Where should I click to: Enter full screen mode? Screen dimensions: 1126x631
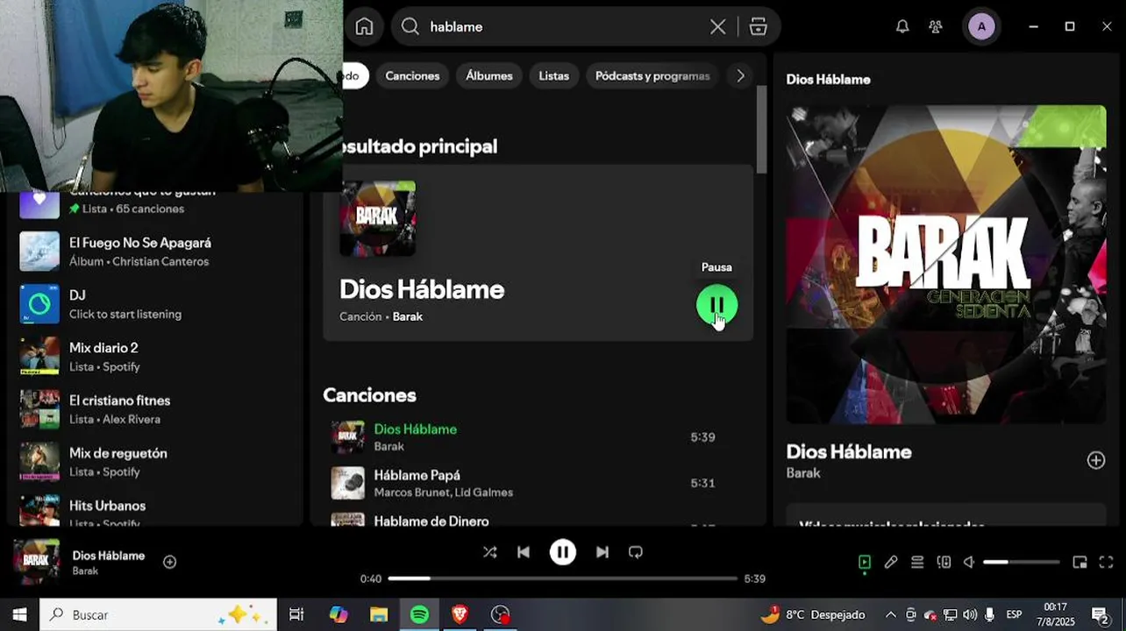(x=1107, y=562)
